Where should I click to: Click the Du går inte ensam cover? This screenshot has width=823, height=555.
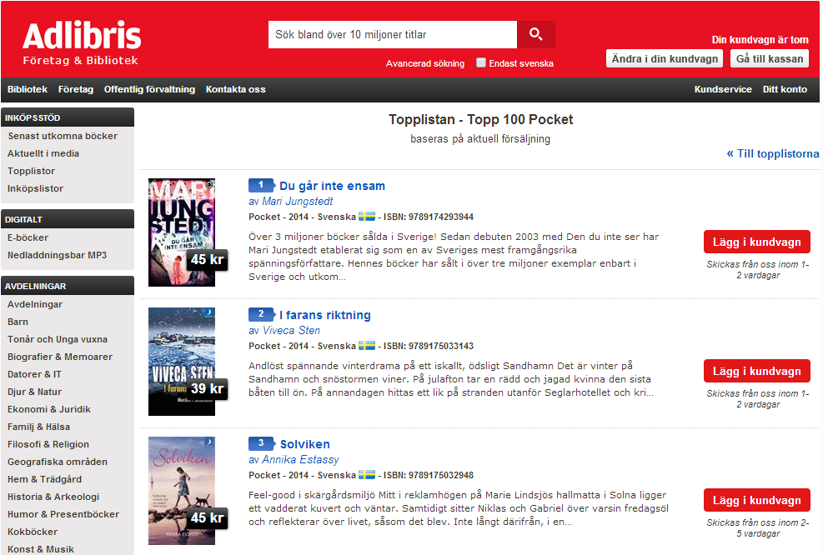(x=182, y=232)
